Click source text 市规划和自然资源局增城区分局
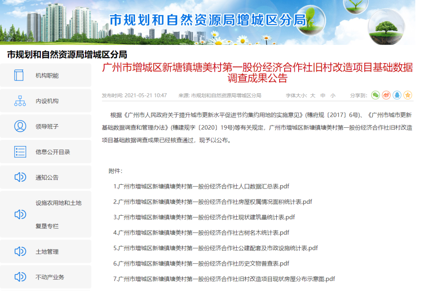 tap(226, 95)
